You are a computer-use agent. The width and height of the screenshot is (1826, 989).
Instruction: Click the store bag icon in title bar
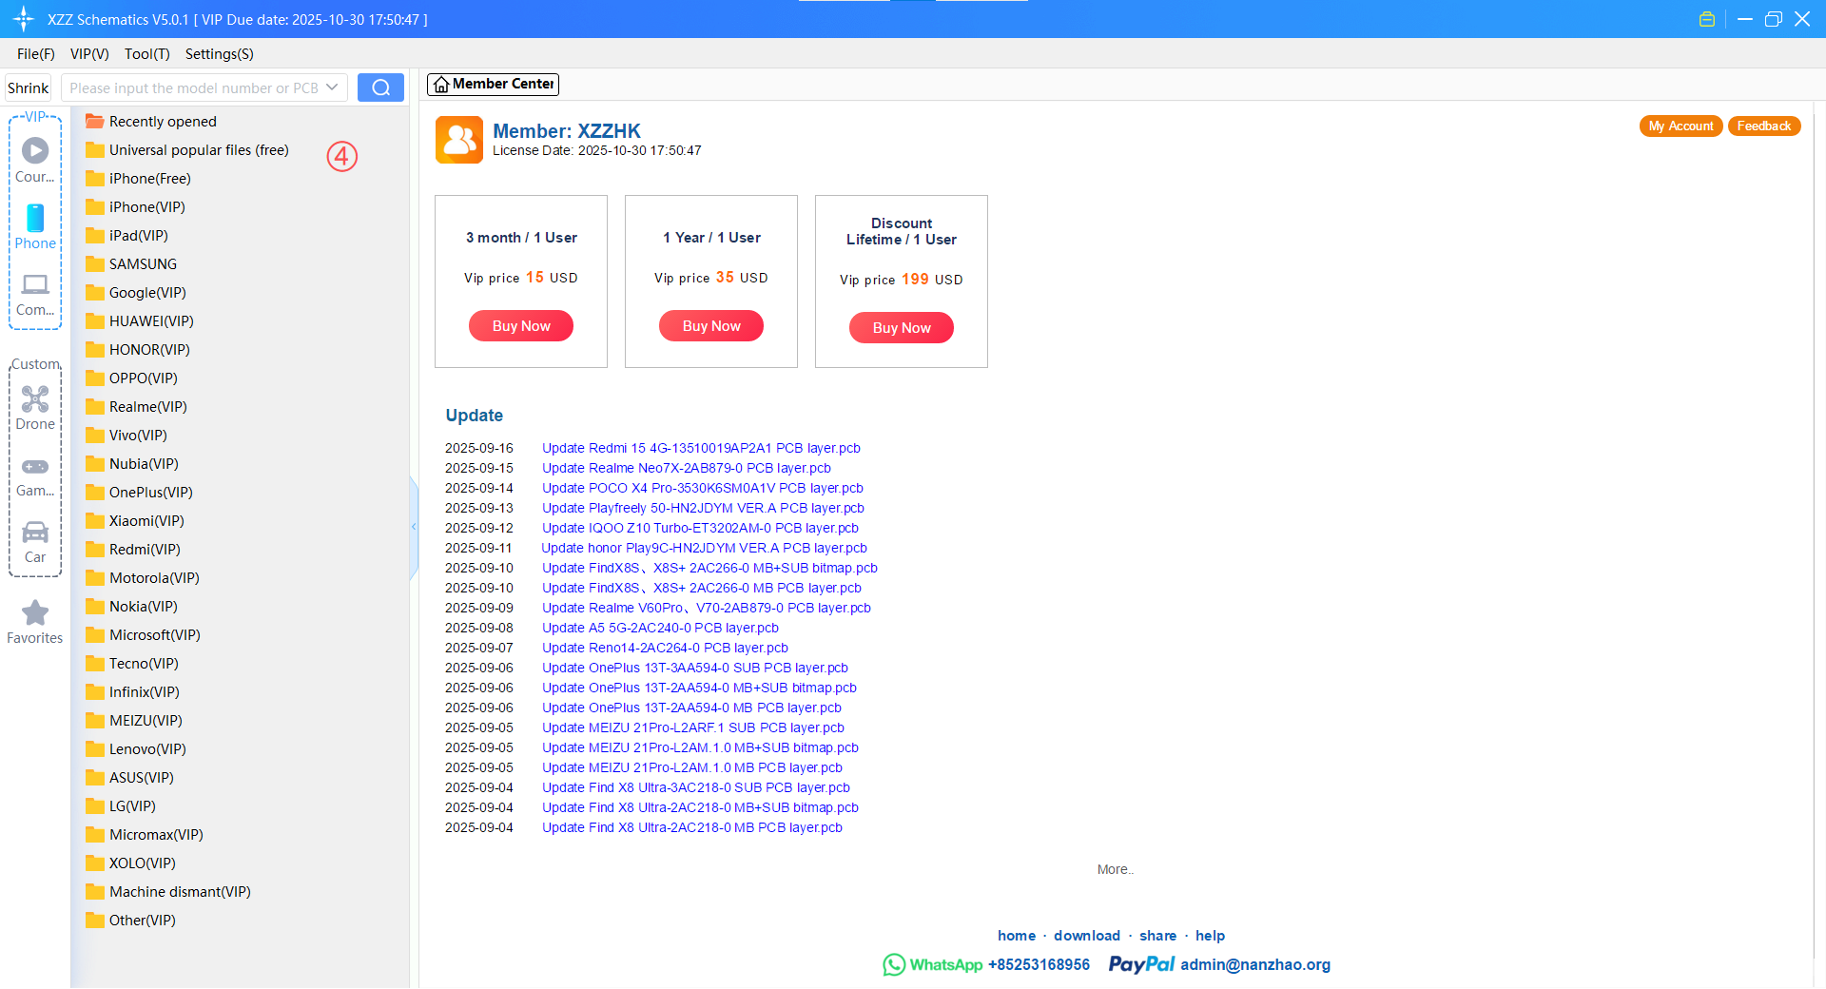[1707, 19]
